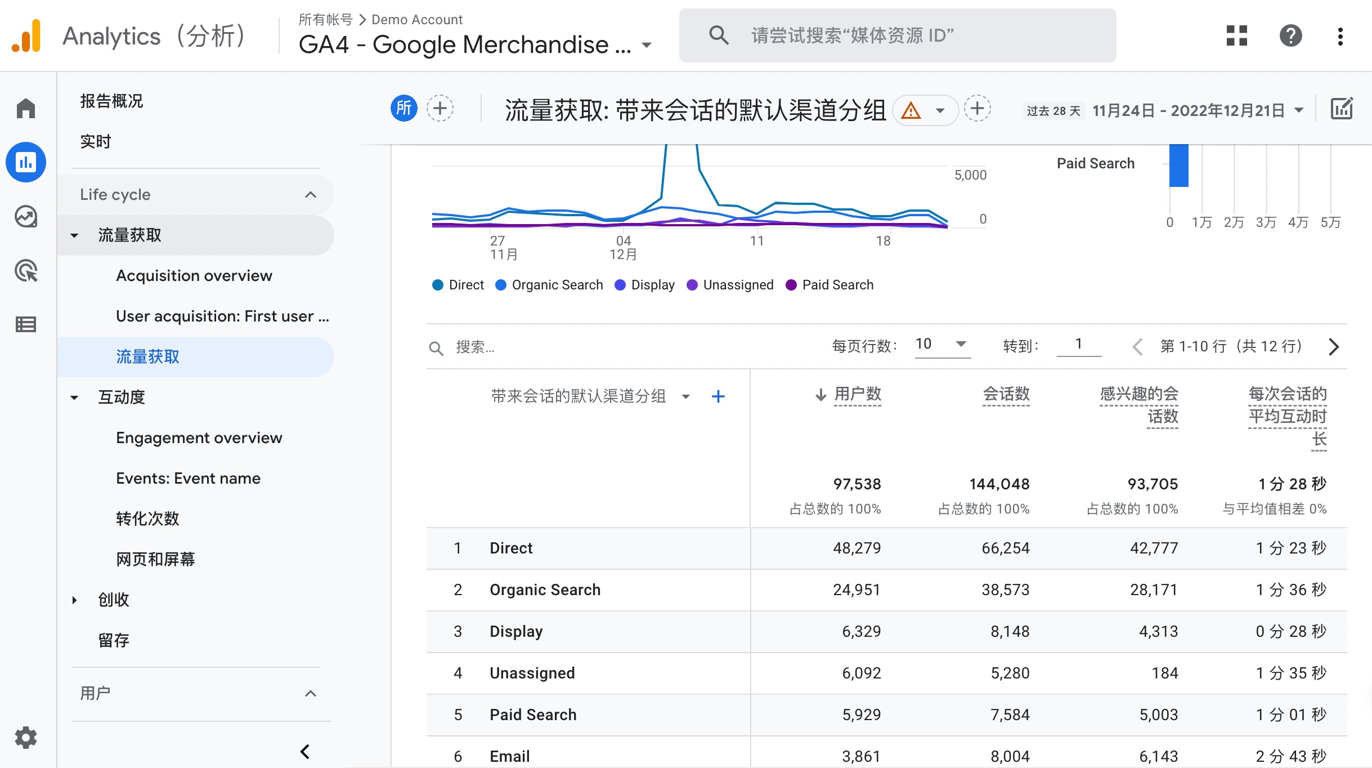Open the date range selector
Screen dimensions: 1372x768
(1192, 110)
